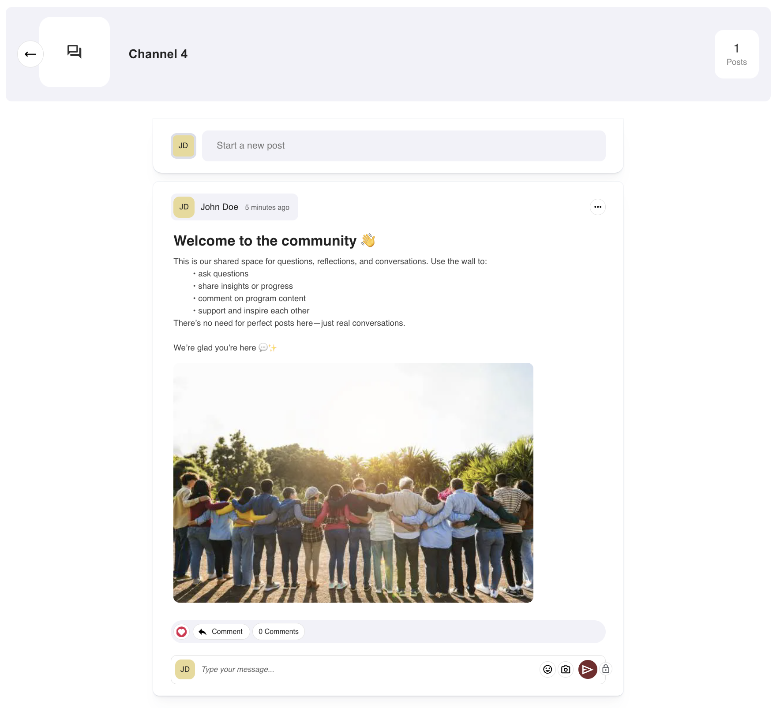Click the 'Start a new post' field
Screen dimensions: 780x708
pos(404,145)
